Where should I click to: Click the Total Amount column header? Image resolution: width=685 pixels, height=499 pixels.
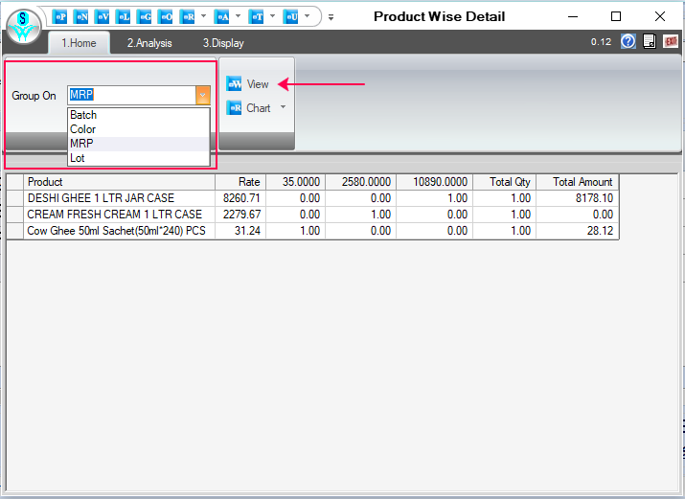(577, 182)
